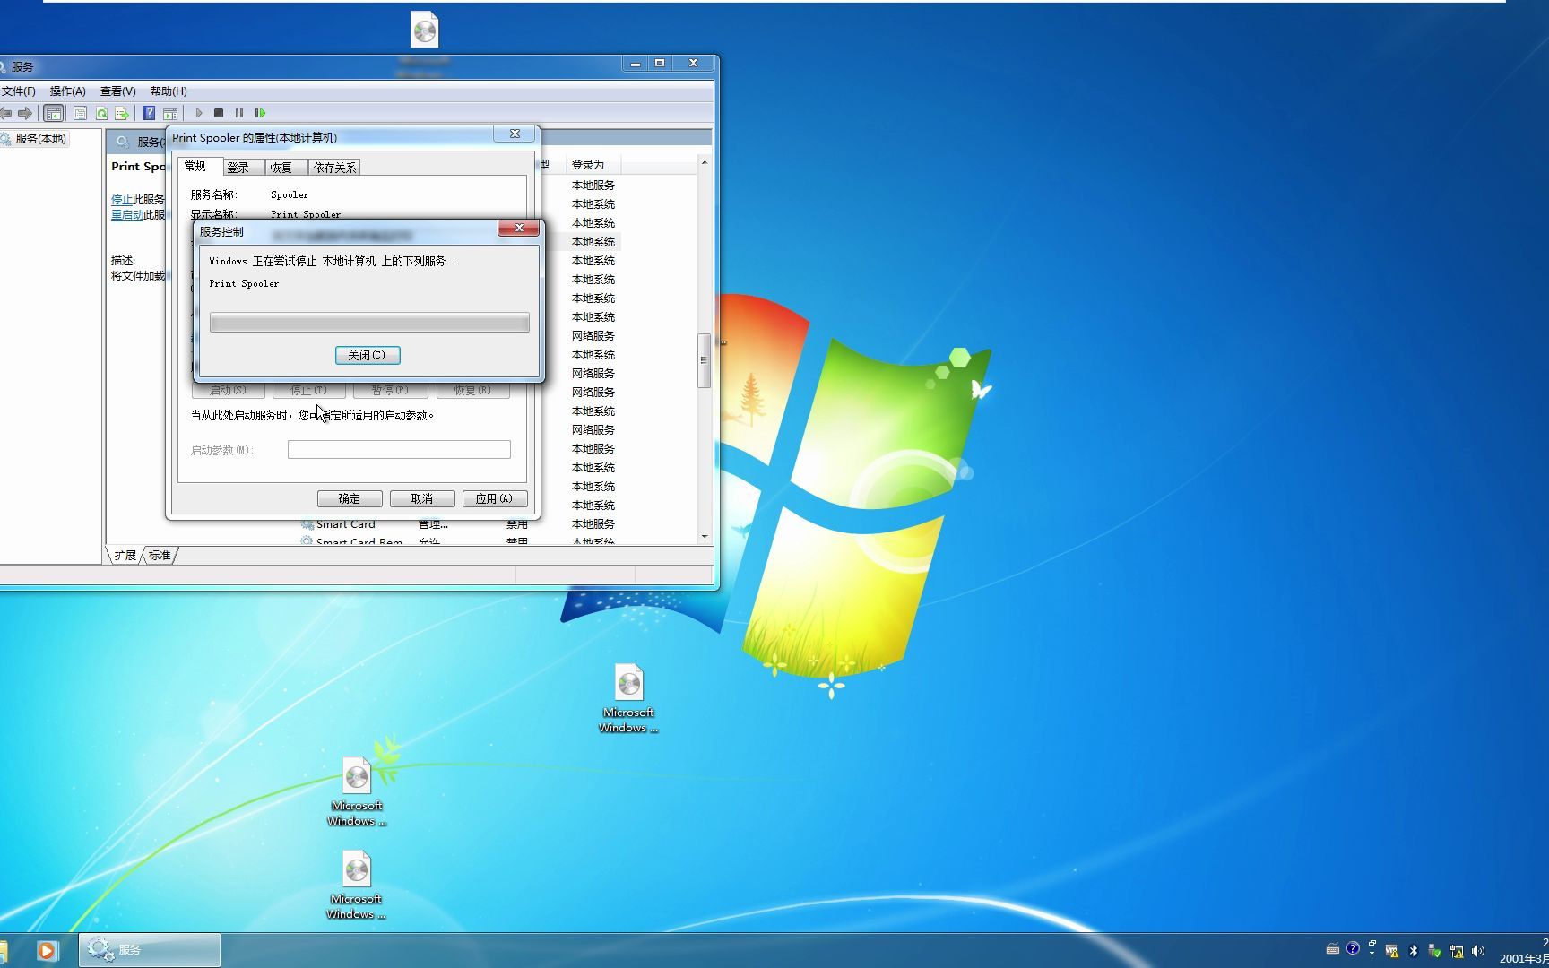
Task: Click the Bluetooth tray icon
Action: 1414,951
